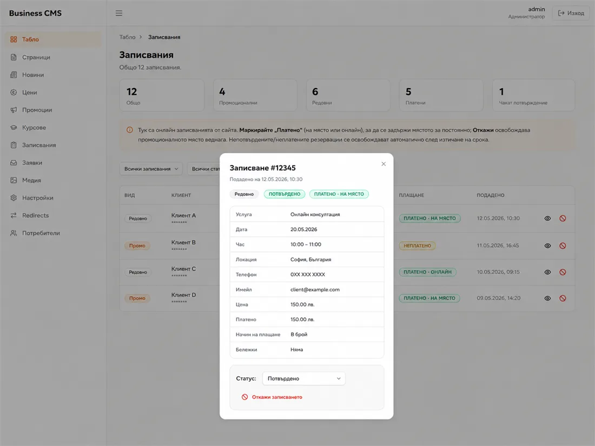View Клиент D booking via eye icon

[x=547, y=298]
